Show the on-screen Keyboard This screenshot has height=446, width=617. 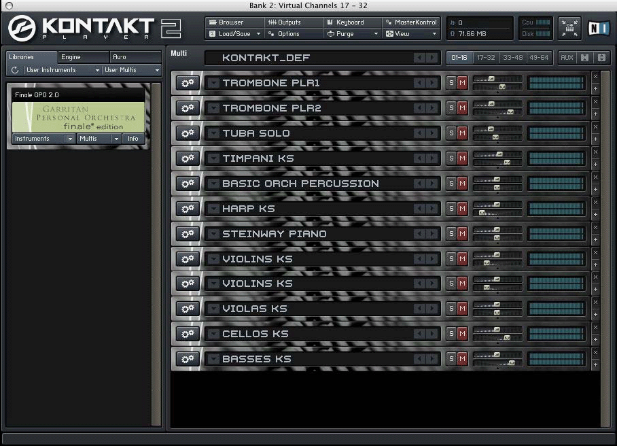tap(352, 22)
